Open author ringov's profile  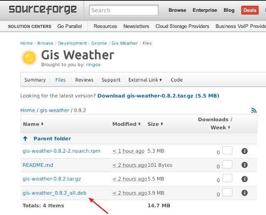[x=93, y=64]
